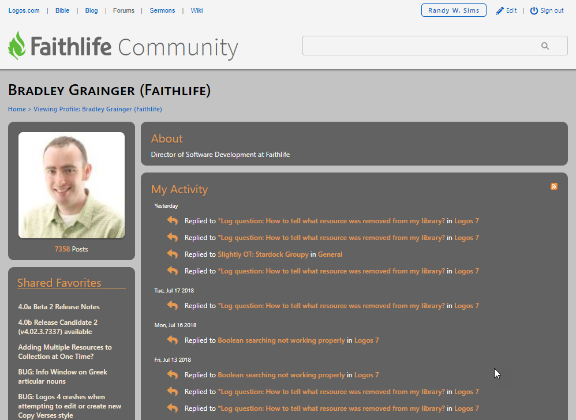Click the Sign out text link
The image size is (576, 420).
click(x=552, y=10)
